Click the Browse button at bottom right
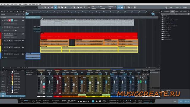This screenshot has height=107, width=190. point(187,102)
